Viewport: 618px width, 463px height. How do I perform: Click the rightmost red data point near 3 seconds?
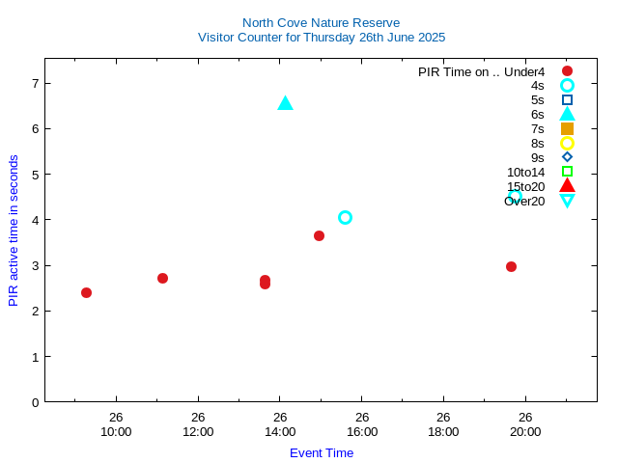(x=511, y=266)
